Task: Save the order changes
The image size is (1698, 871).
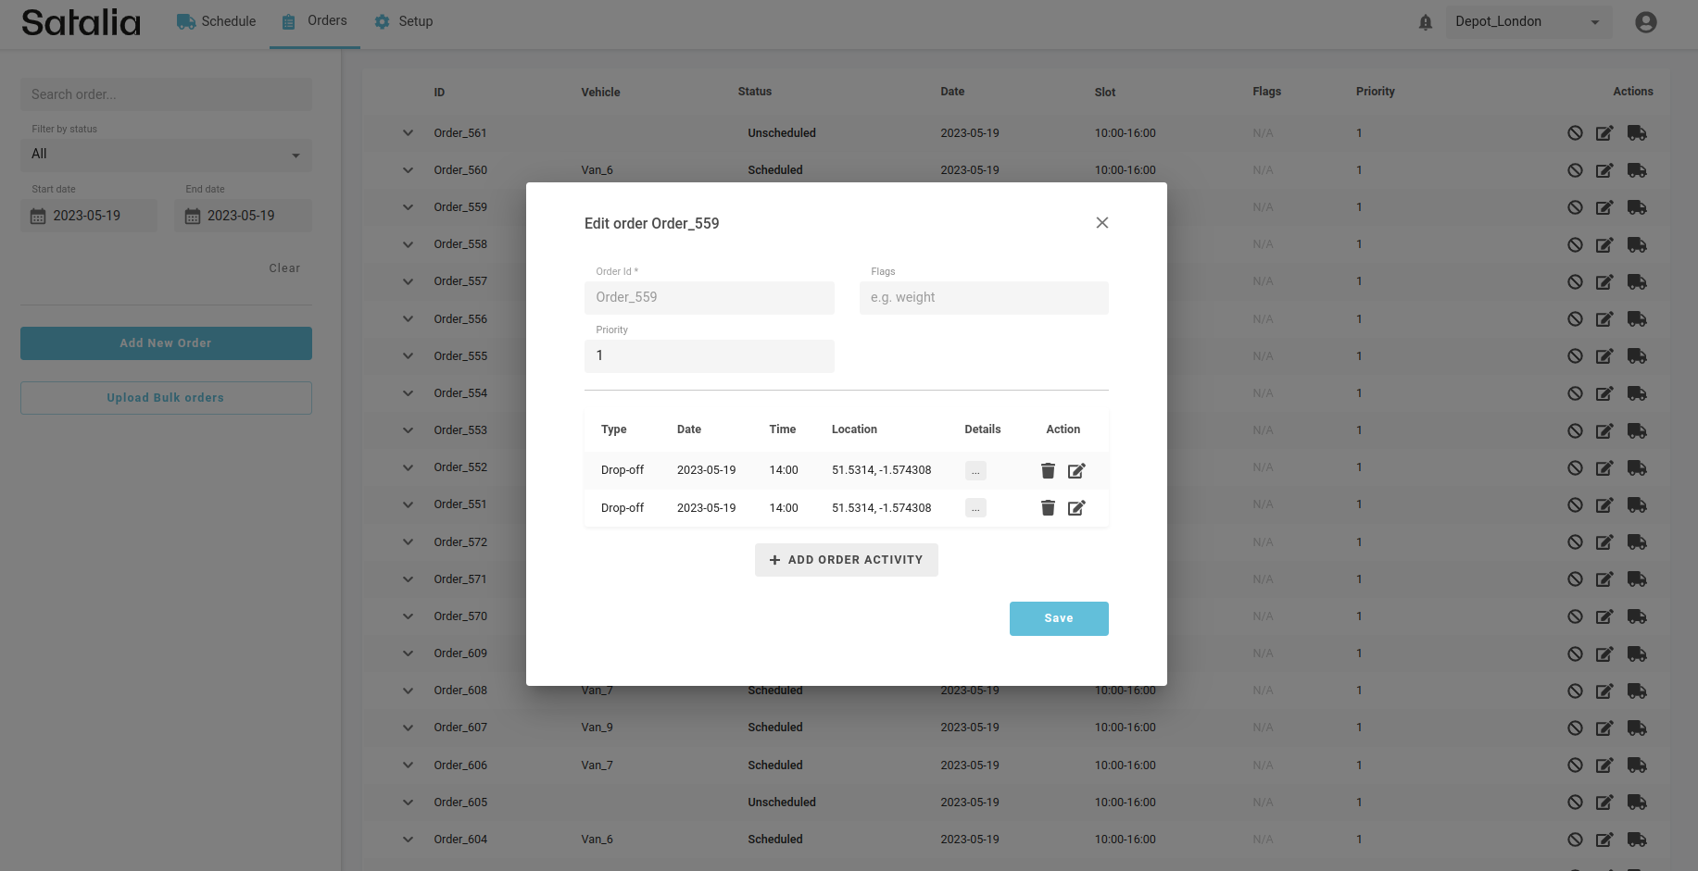Action: tap(1058, 618)
